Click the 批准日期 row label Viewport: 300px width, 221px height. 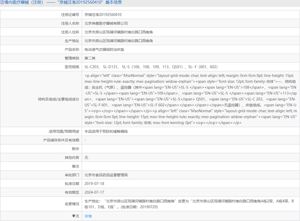[x=72, y=184]
